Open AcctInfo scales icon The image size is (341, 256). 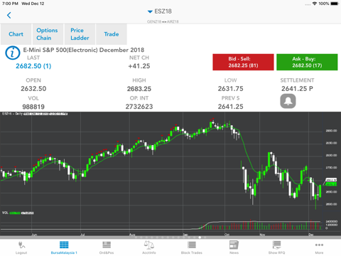coord(149,247)
